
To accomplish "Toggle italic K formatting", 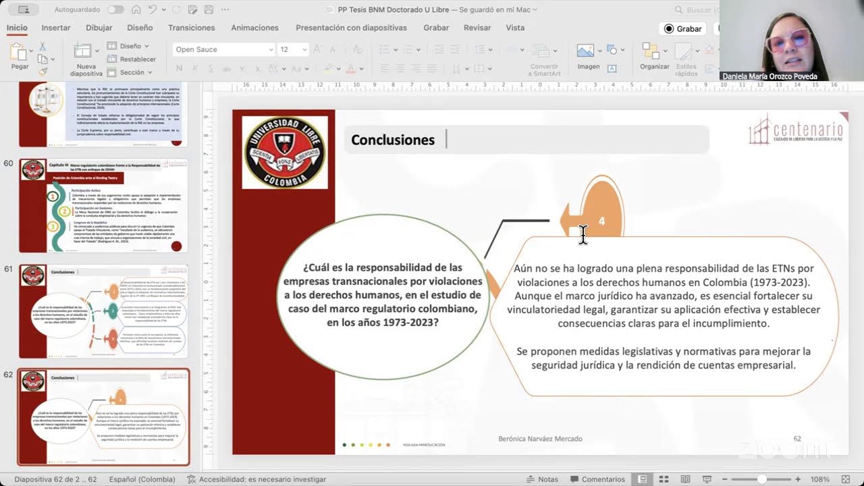I will point(196,68).
